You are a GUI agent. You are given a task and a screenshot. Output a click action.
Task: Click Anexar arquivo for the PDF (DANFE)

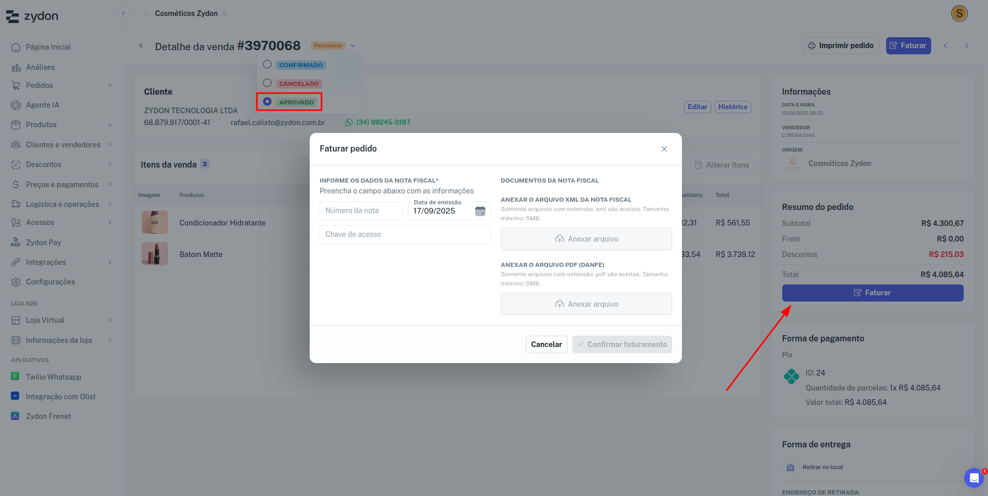click(x=586, y=304)
